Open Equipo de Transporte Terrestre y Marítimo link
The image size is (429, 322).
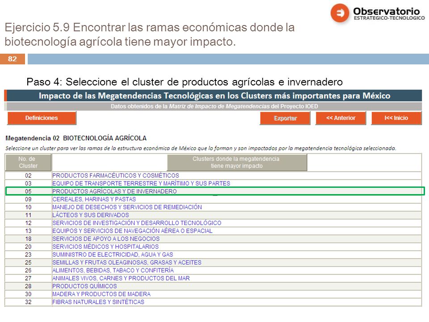[141, 183]
